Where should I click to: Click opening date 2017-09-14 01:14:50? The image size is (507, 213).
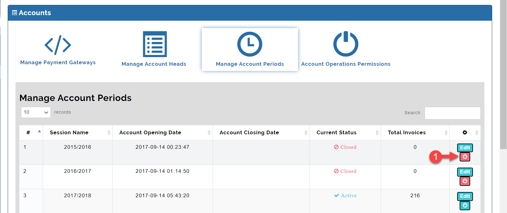pyautogui.click(x=162, y=171)
